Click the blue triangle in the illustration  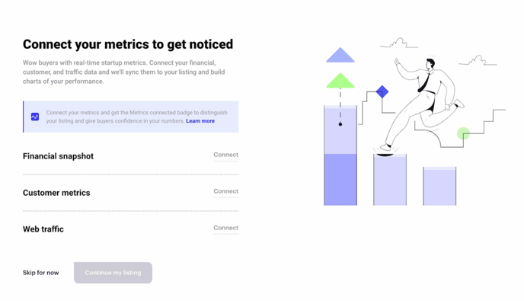coord(340,55)
